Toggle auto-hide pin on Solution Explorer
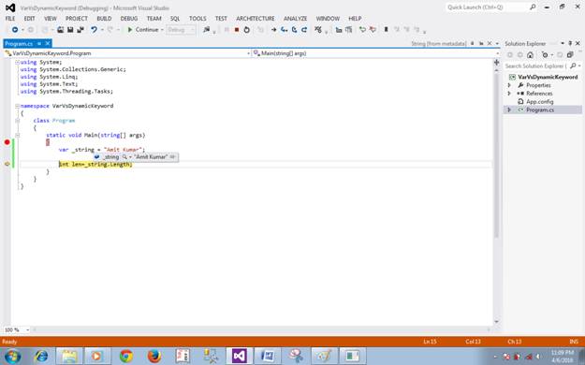 click(570, 44)
